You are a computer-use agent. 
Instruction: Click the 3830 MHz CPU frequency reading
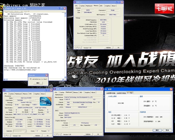tap(121, 103)
